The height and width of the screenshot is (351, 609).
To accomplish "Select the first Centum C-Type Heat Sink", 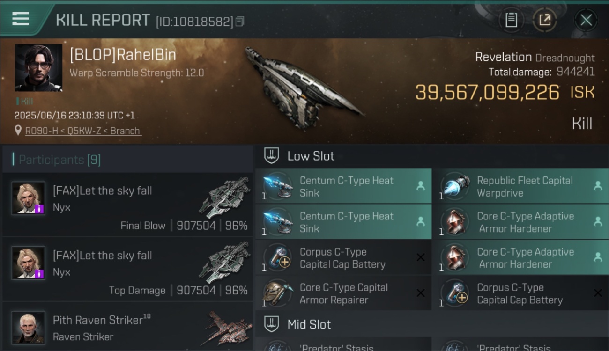I will tap(343, 186).
